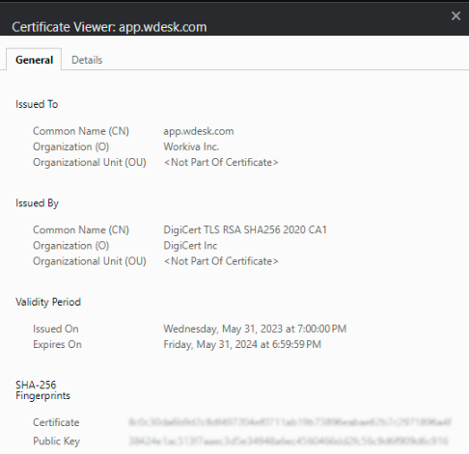The image size is (469, 454).
Task: Click the Issued To section heading
Action: [x=37, y=104]
